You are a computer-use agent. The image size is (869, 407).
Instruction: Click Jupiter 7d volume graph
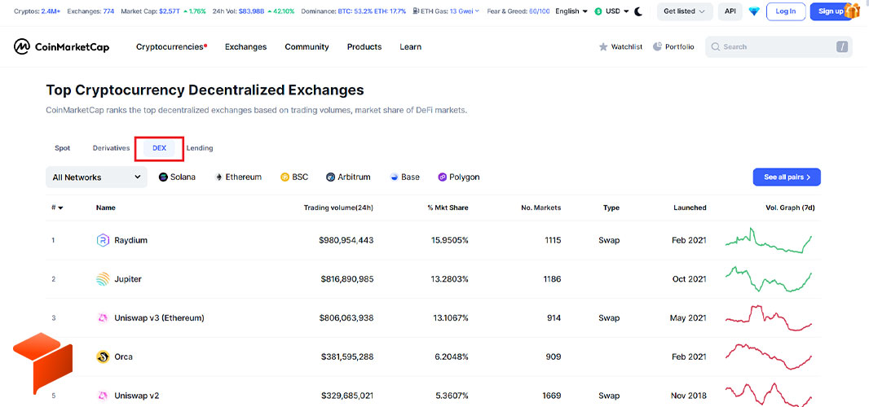[769, 279]
